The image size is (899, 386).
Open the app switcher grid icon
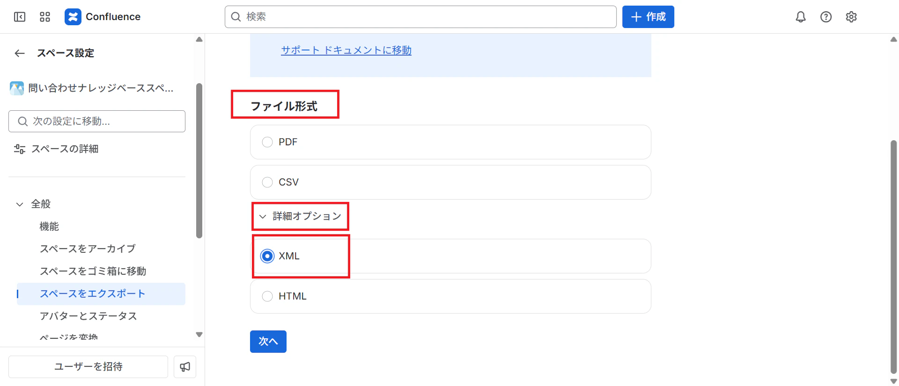coord(45,17)
